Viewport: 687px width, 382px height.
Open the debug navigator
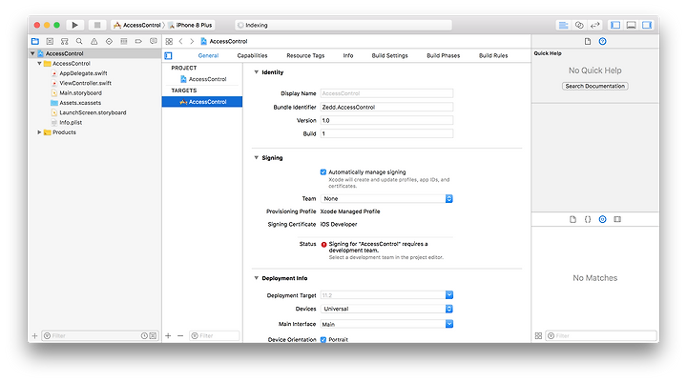coord(124,41)
